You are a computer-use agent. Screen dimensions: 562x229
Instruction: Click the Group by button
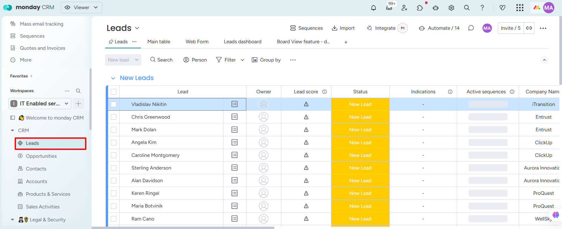266,60
